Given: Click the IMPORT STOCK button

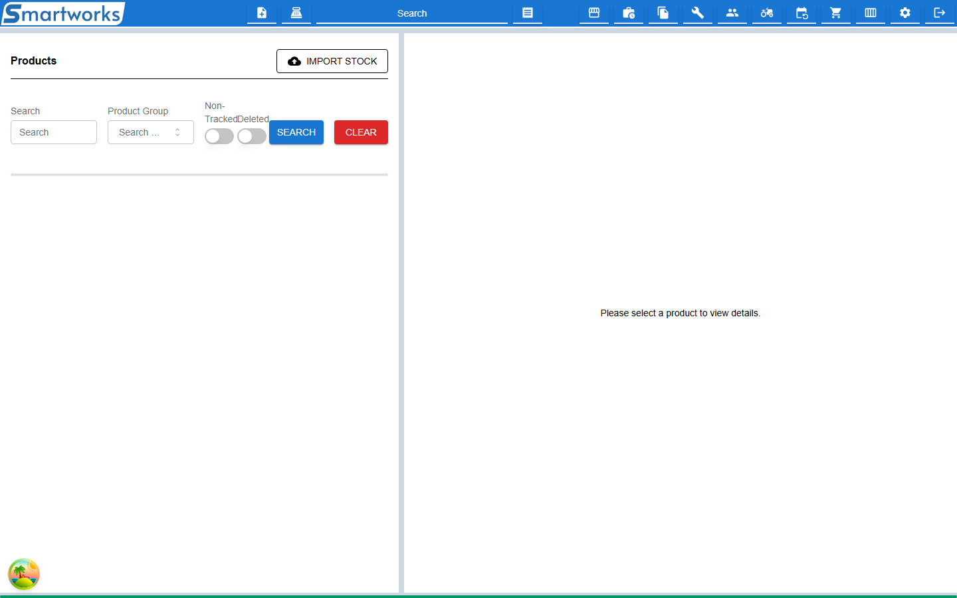Looking at the screenshot, I should [x=332, y=61].
